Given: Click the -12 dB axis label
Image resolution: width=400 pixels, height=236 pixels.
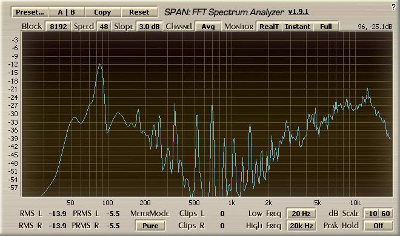Looking at the screenshot, I should [x=13, y=64].
